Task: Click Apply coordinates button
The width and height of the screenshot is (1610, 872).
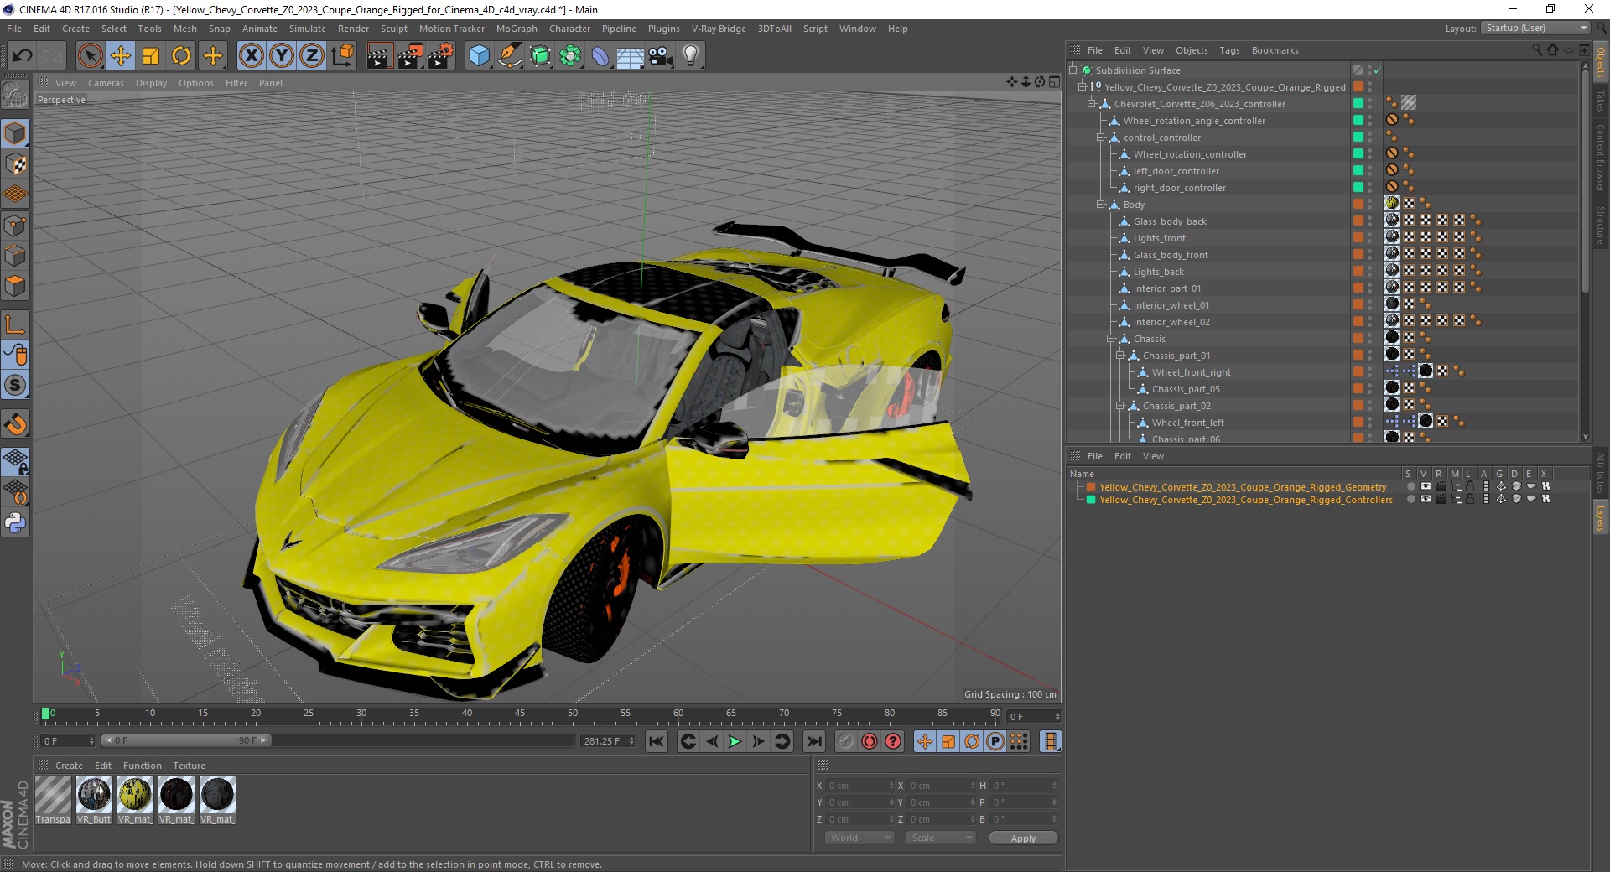Action: click(1023, 838)
